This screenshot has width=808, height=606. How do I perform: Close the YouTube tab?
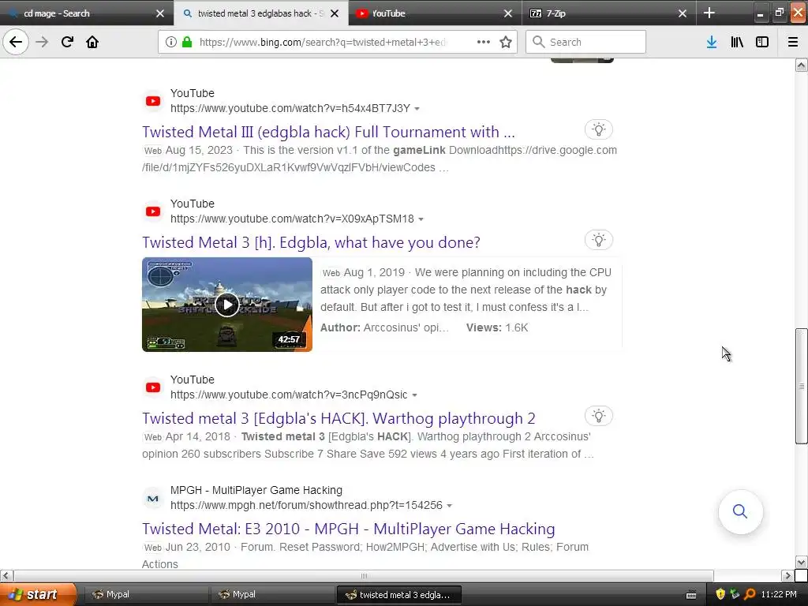(x=508, y=13)
